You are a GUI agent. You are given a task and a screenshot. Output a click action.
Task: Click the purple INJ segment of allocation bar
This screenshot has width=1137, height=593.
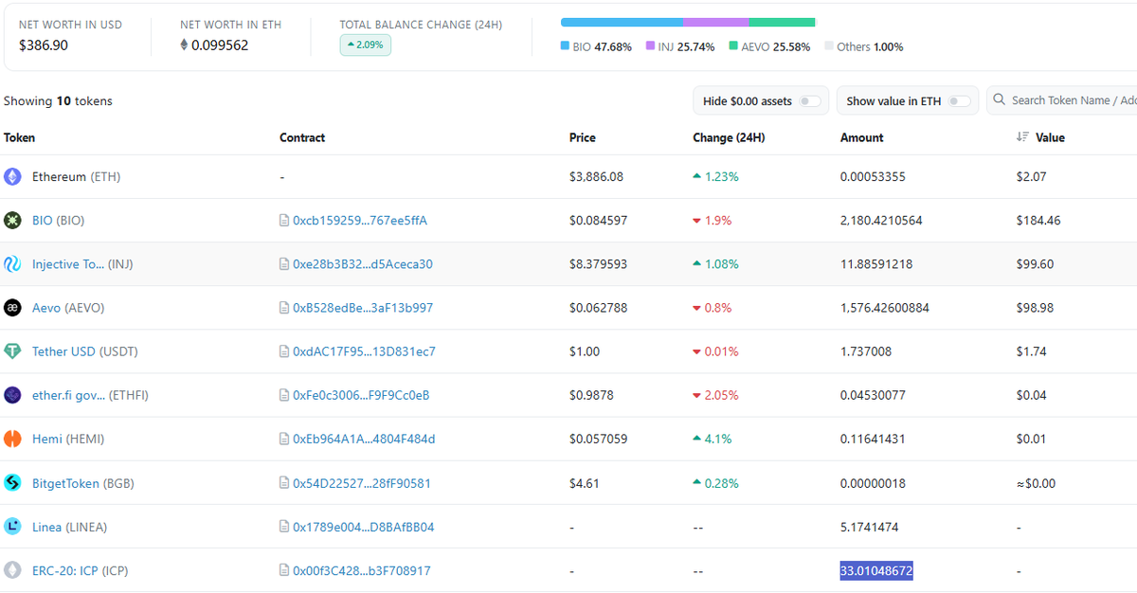click(716, 22)
